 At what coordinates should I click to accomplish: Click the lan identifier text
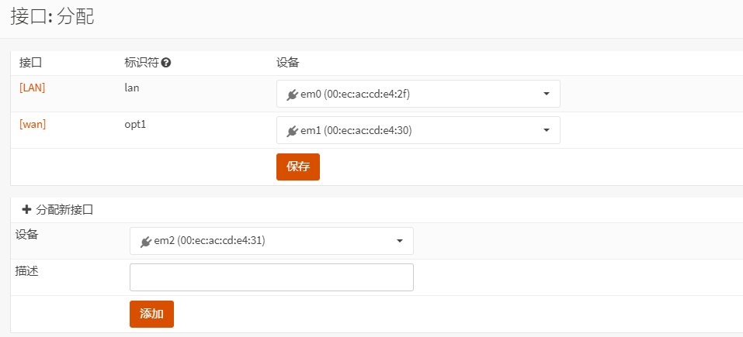(x=131, y=88)
